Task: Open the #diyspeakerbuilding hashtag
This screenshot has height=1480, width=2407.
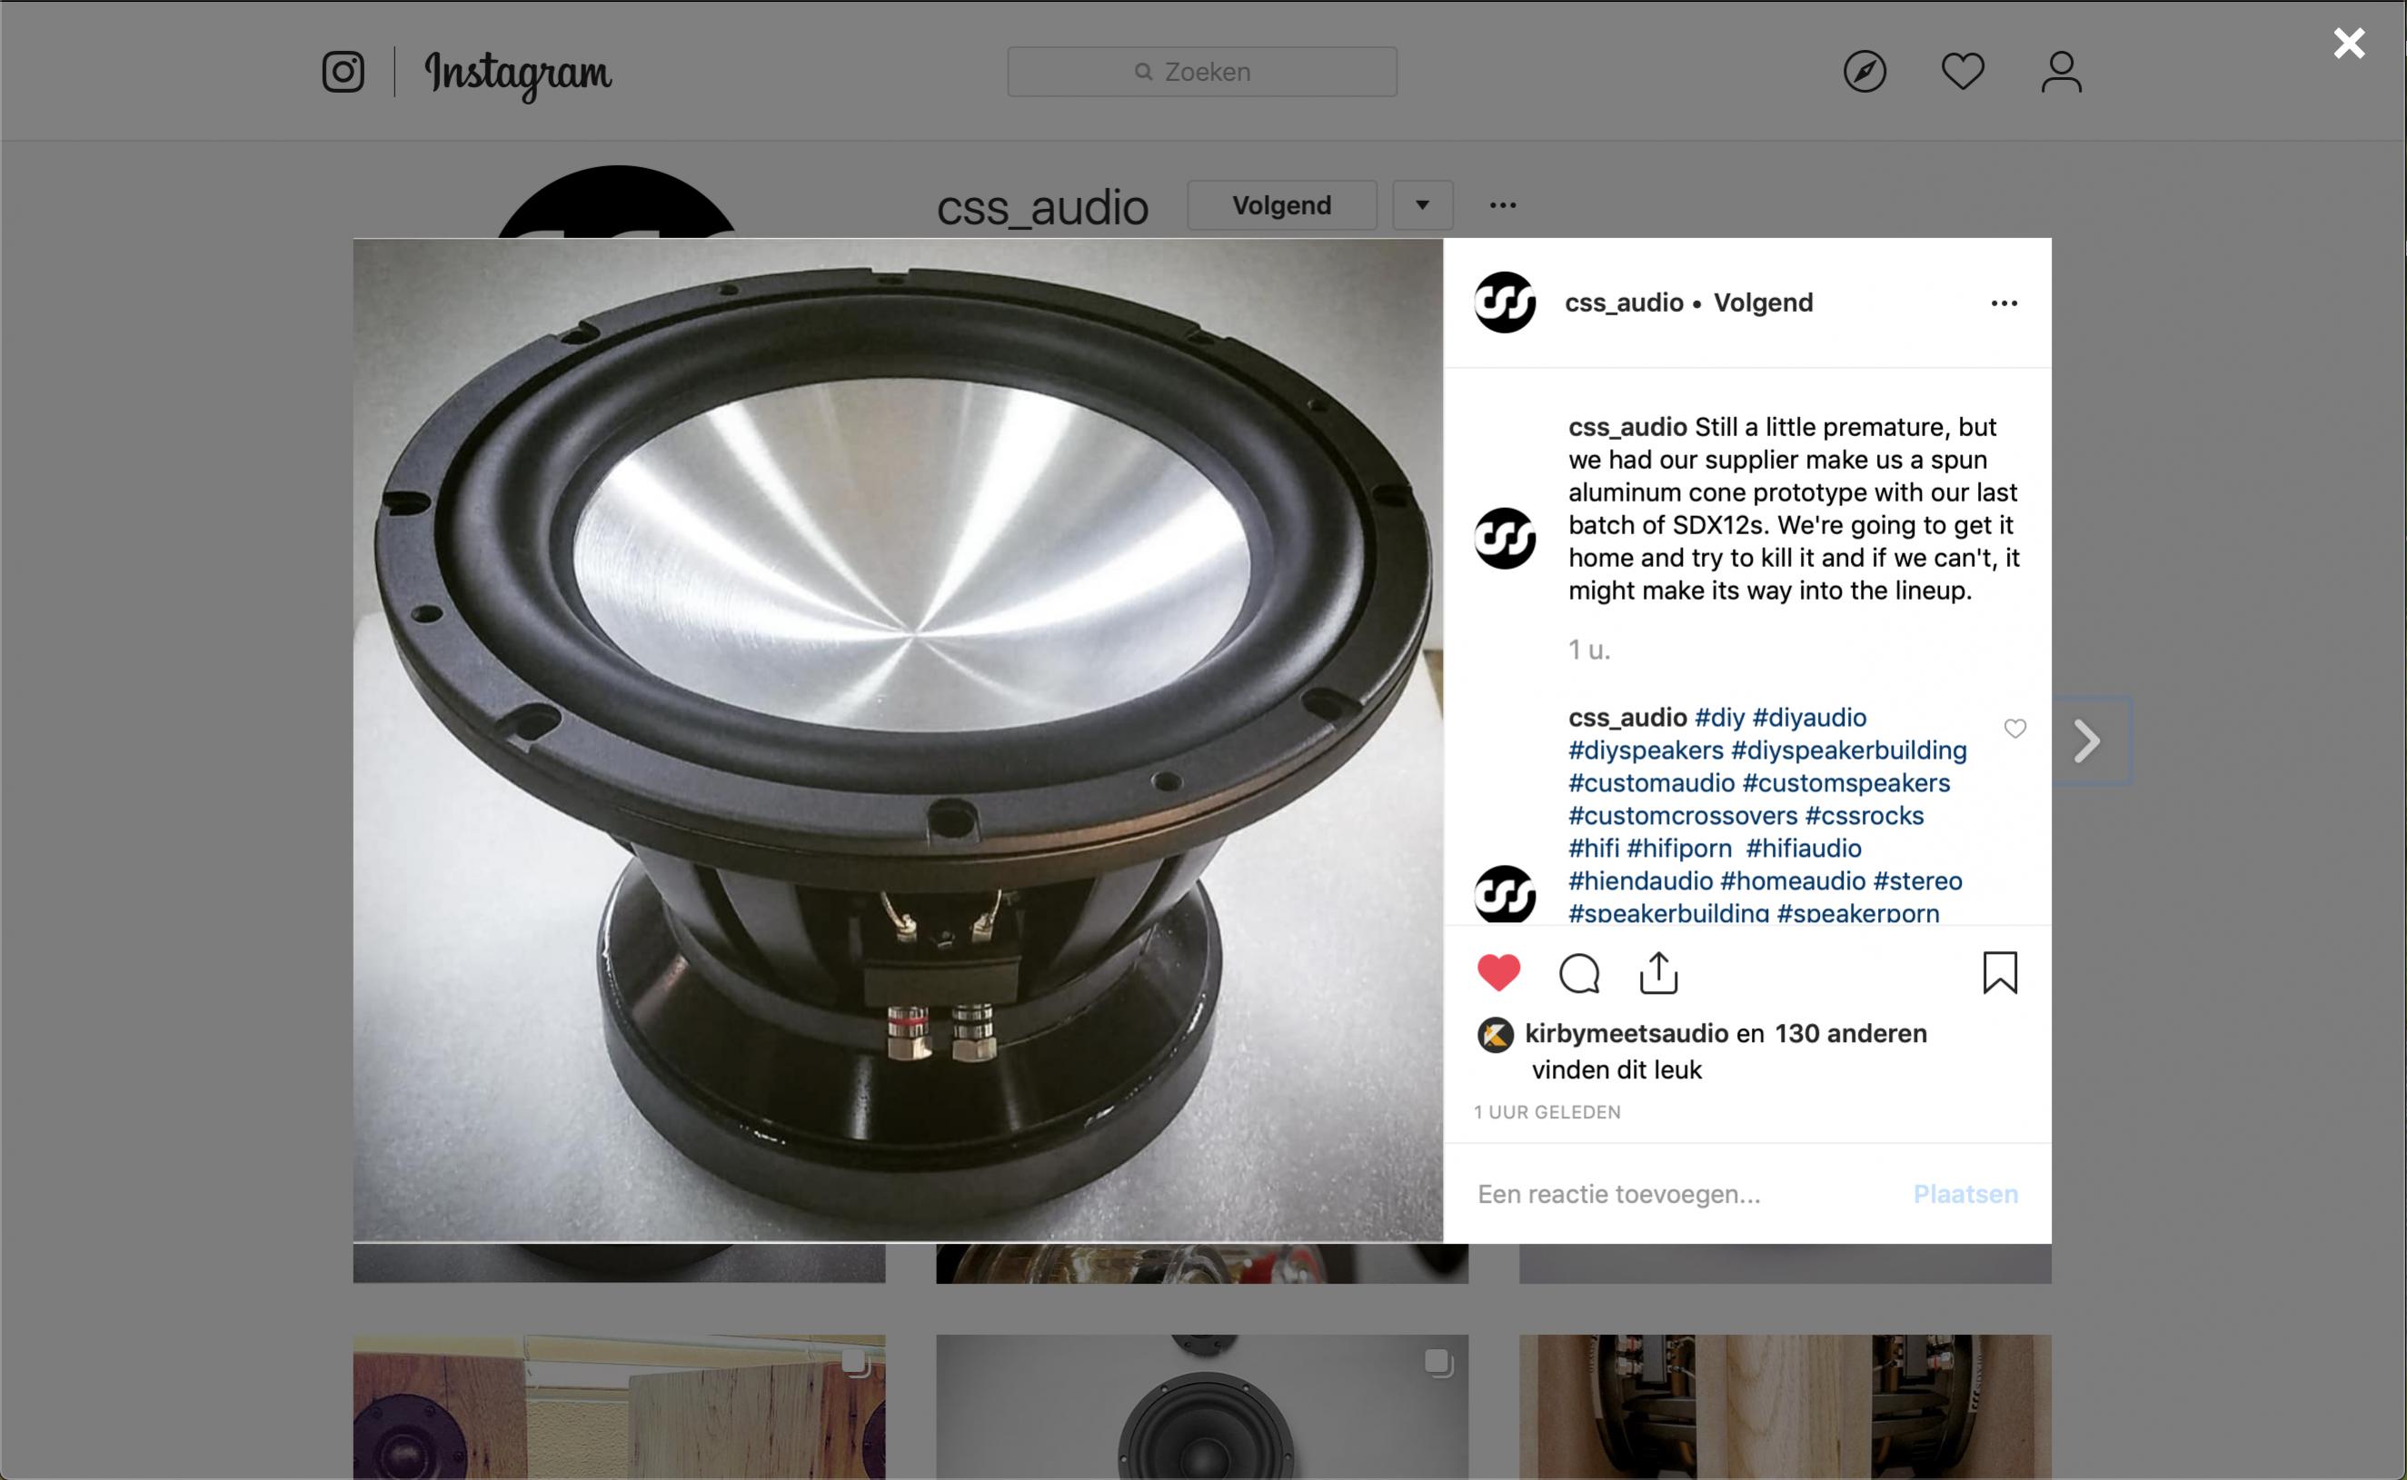Action: (1848, 750)
